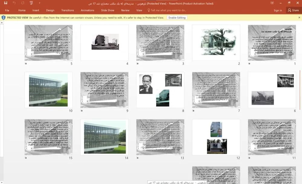Click scroll up arrow on left scrollbar
This screenshot has height=184, width=302.
(2, 23)
